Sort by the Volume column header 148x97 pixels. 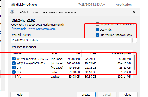[x=30, y=53]
